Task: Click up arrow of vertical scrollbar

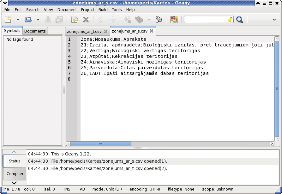Action: tap(277, 39)
